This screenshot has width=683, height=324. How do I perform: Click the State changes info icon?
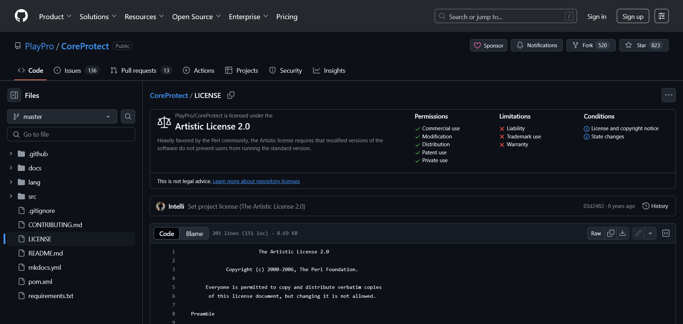click(x=587, y=137)
